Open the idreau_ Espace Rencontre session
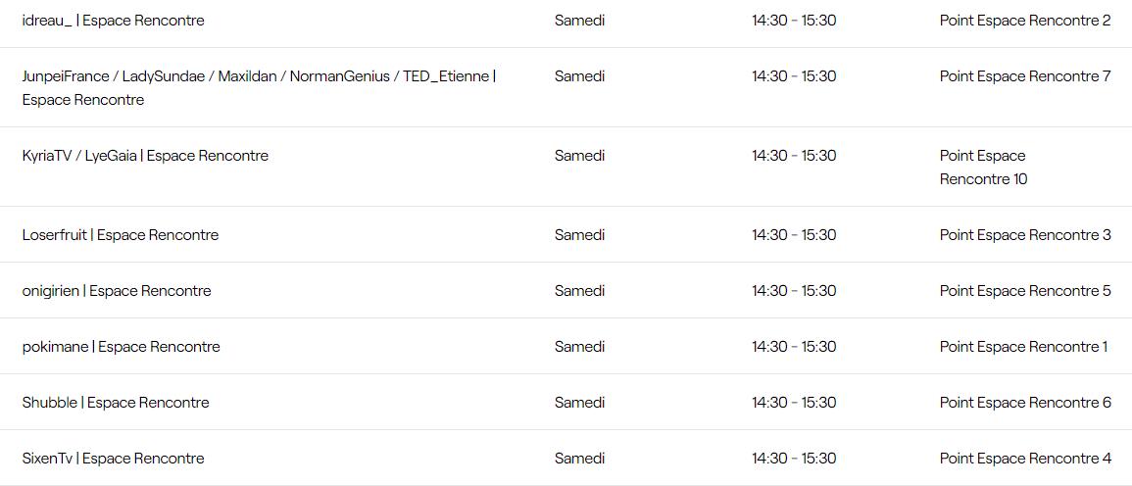 point(113,21)
